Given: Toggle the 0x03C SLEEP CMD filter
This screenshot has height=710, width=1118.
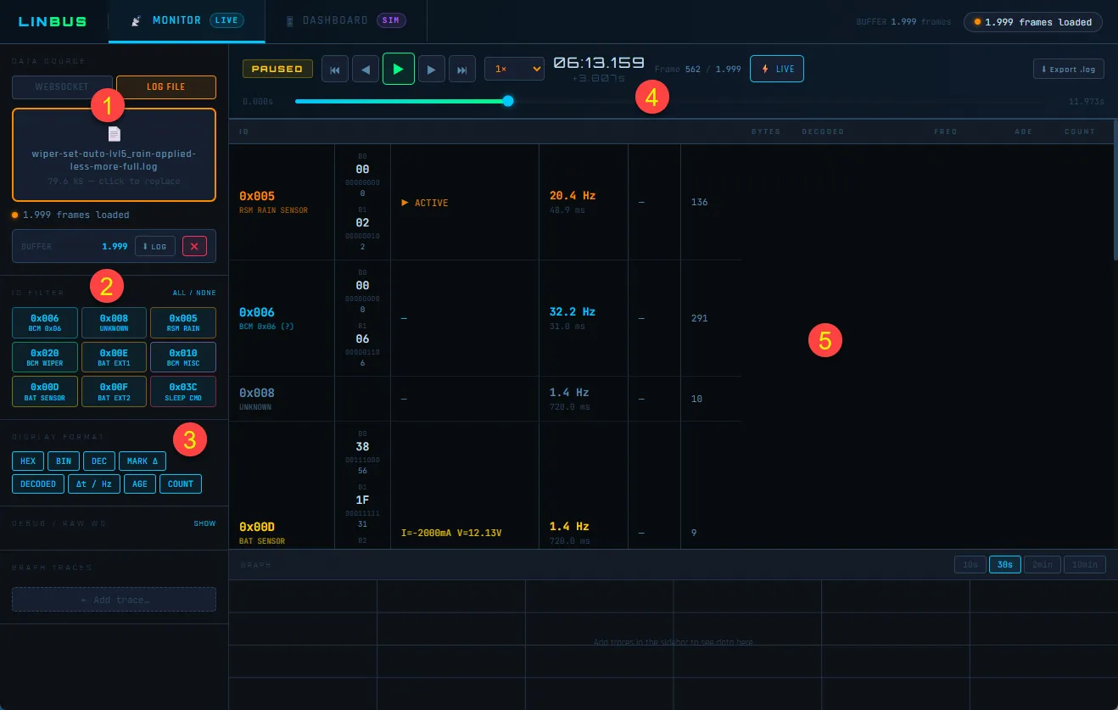Looking at the screenshot, I should (x=182, y=391).
